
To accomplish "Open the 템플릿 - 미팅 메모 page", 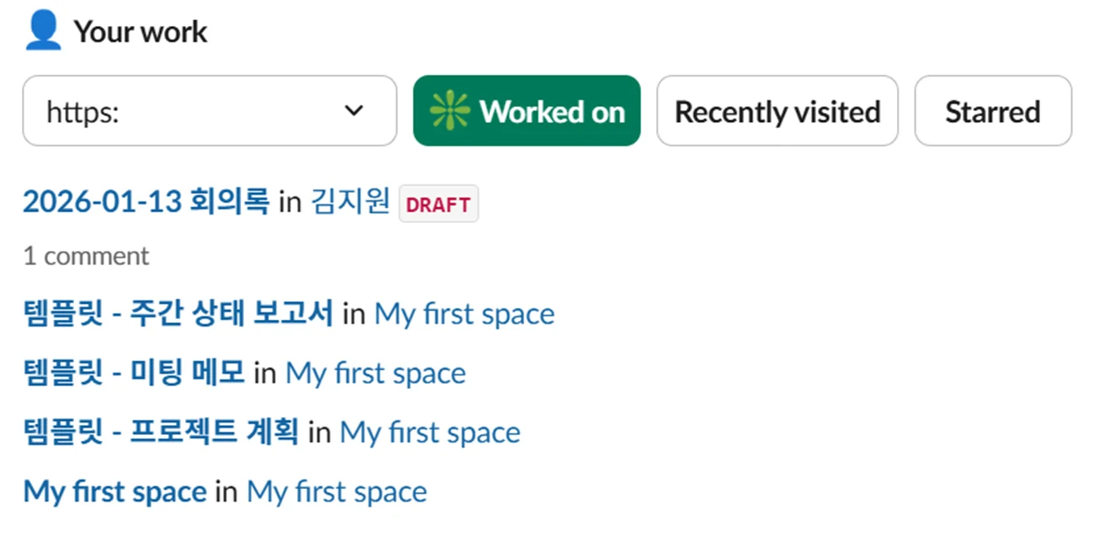I will point(134,373).
